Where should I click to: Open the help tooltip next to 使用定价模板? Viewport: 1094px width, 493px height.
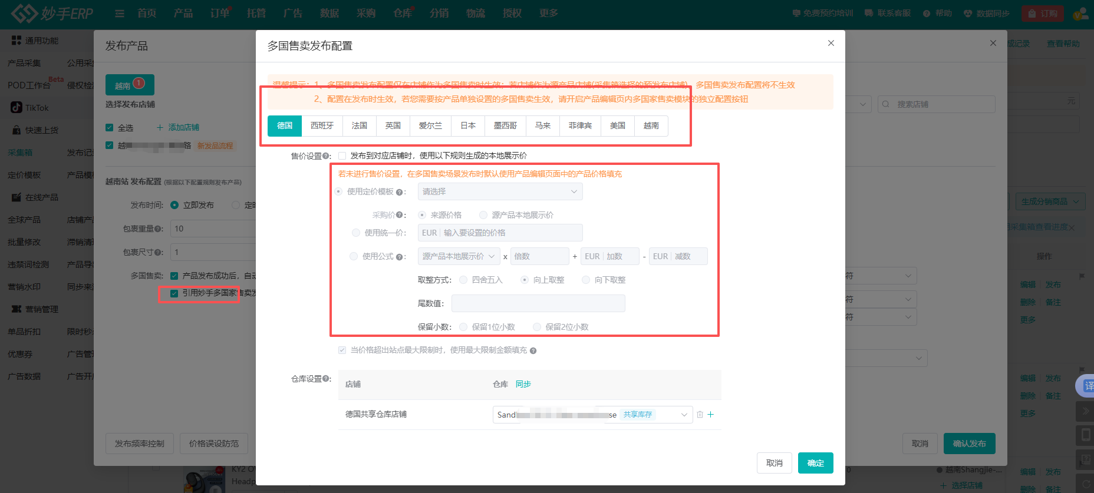[x=399, y=192]
